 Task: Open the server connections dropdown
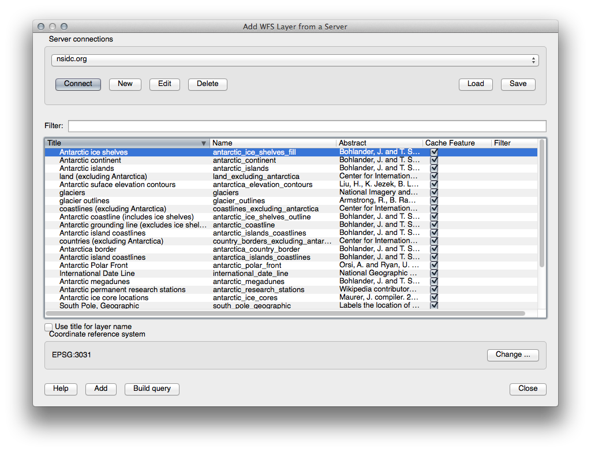coord(294,60)
